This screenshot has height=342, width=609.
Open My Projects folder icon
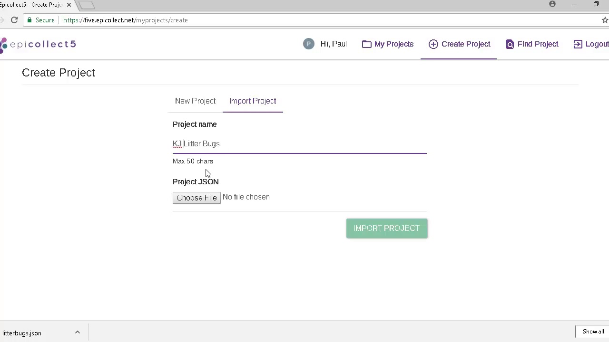pos(366,44)
